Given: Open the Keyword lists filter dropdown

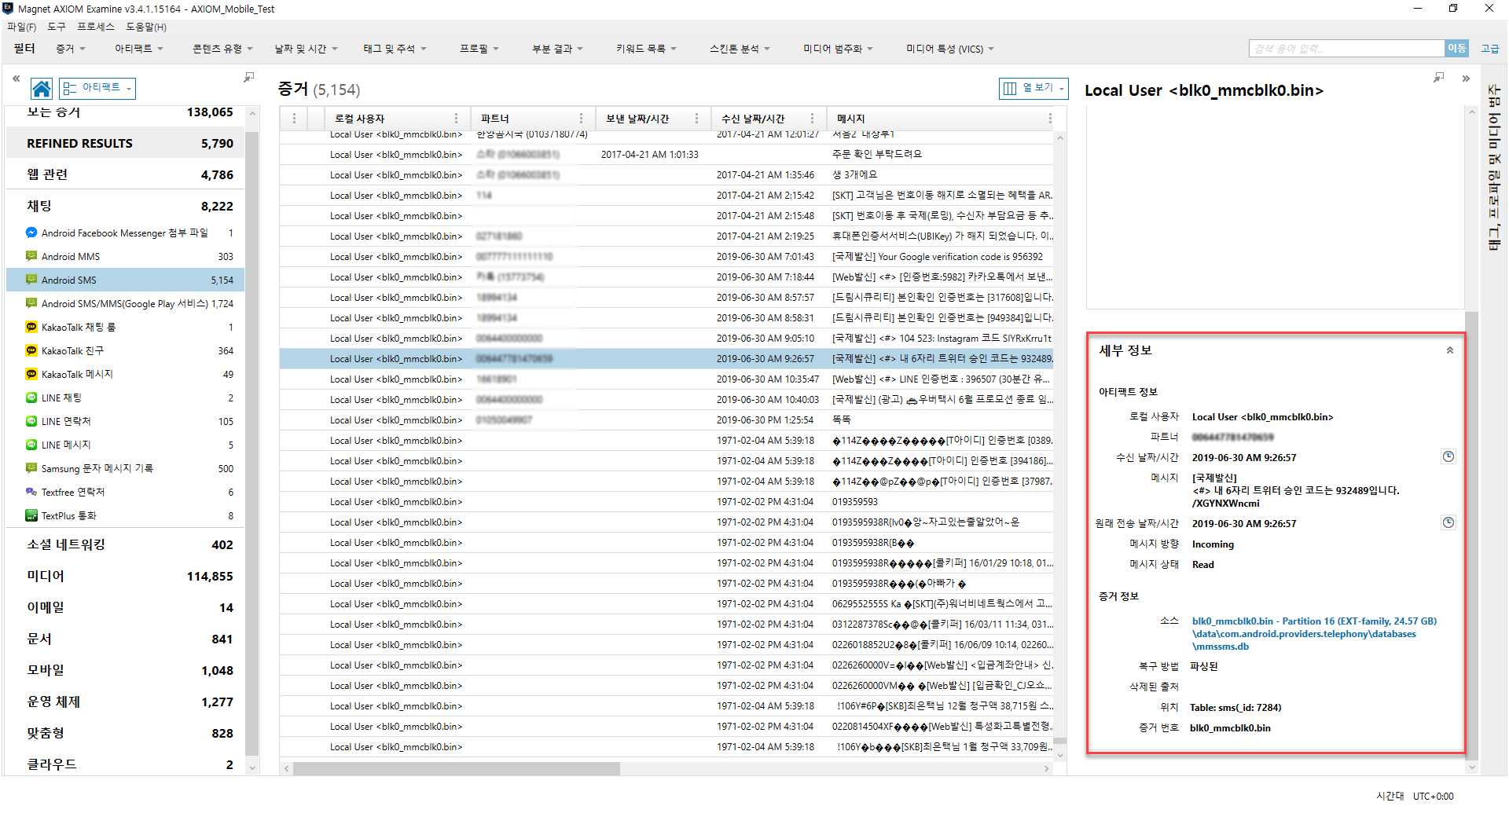Looking at the screenshot, I should 646,49.
